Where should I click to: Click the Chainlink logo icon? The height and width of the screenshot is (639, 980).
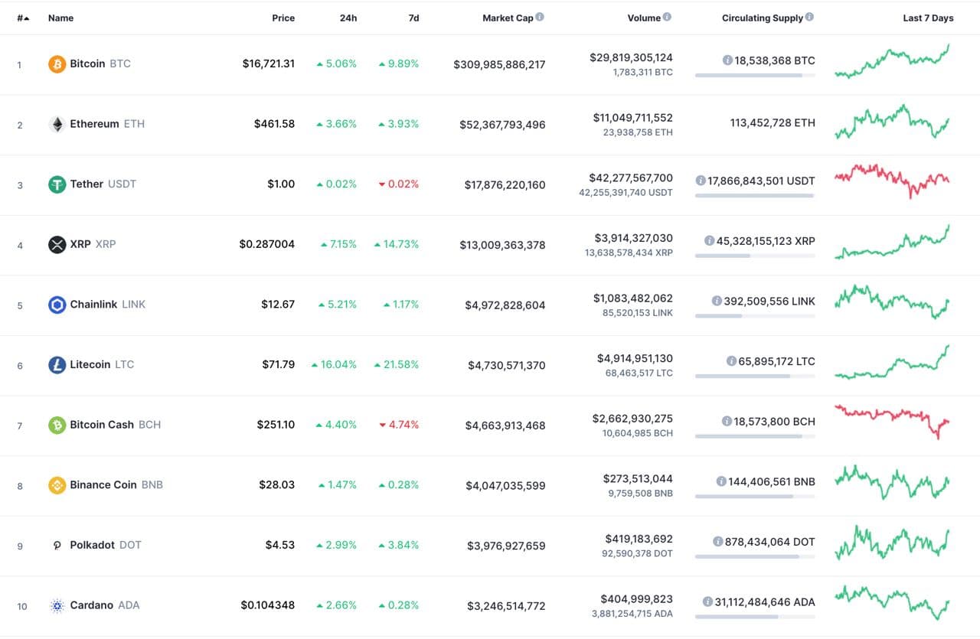57,305
